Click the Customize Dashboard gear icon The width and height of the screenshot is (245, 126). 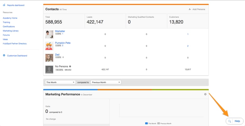coord(4,56)
